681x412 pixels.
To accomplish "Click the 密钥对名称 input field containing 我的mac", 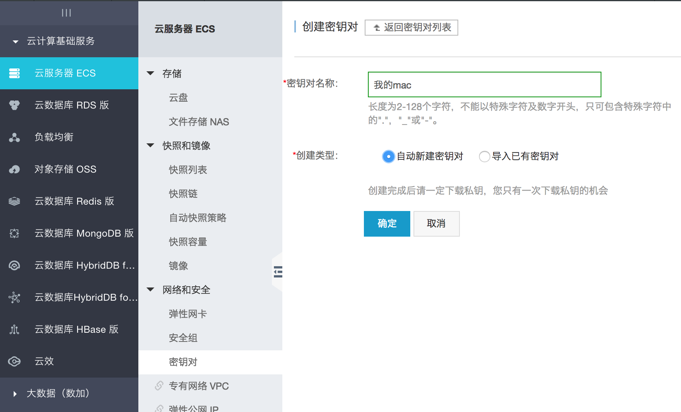I will 484,84.
